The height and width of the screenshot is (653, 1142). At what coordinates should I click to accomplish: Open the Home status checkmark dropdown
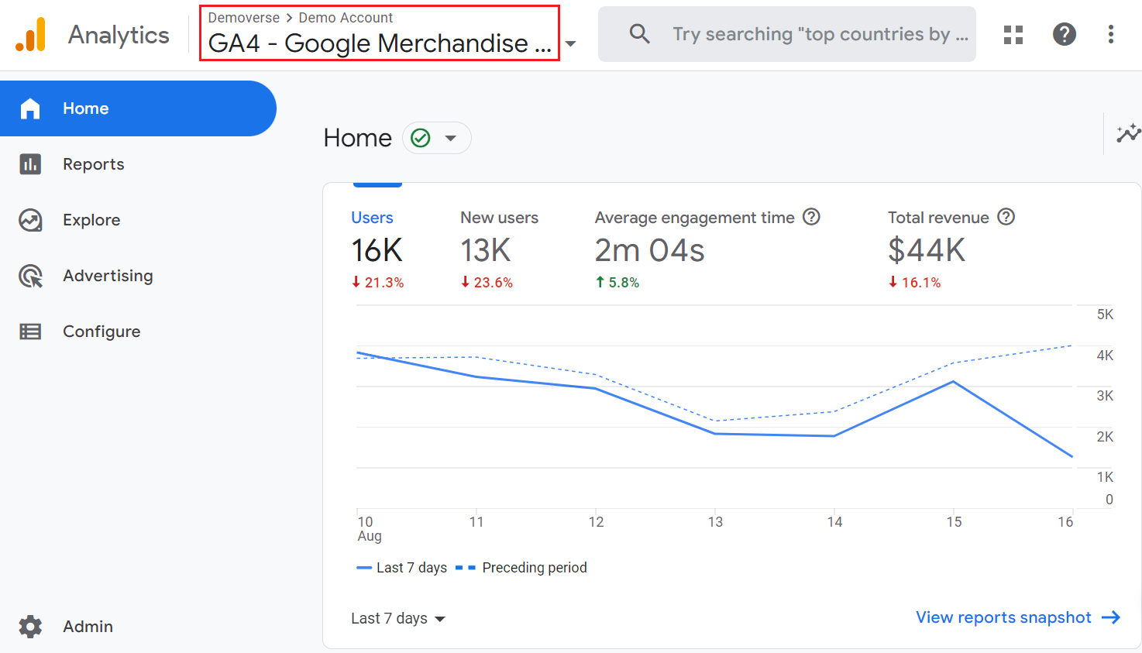pos(436,138)
